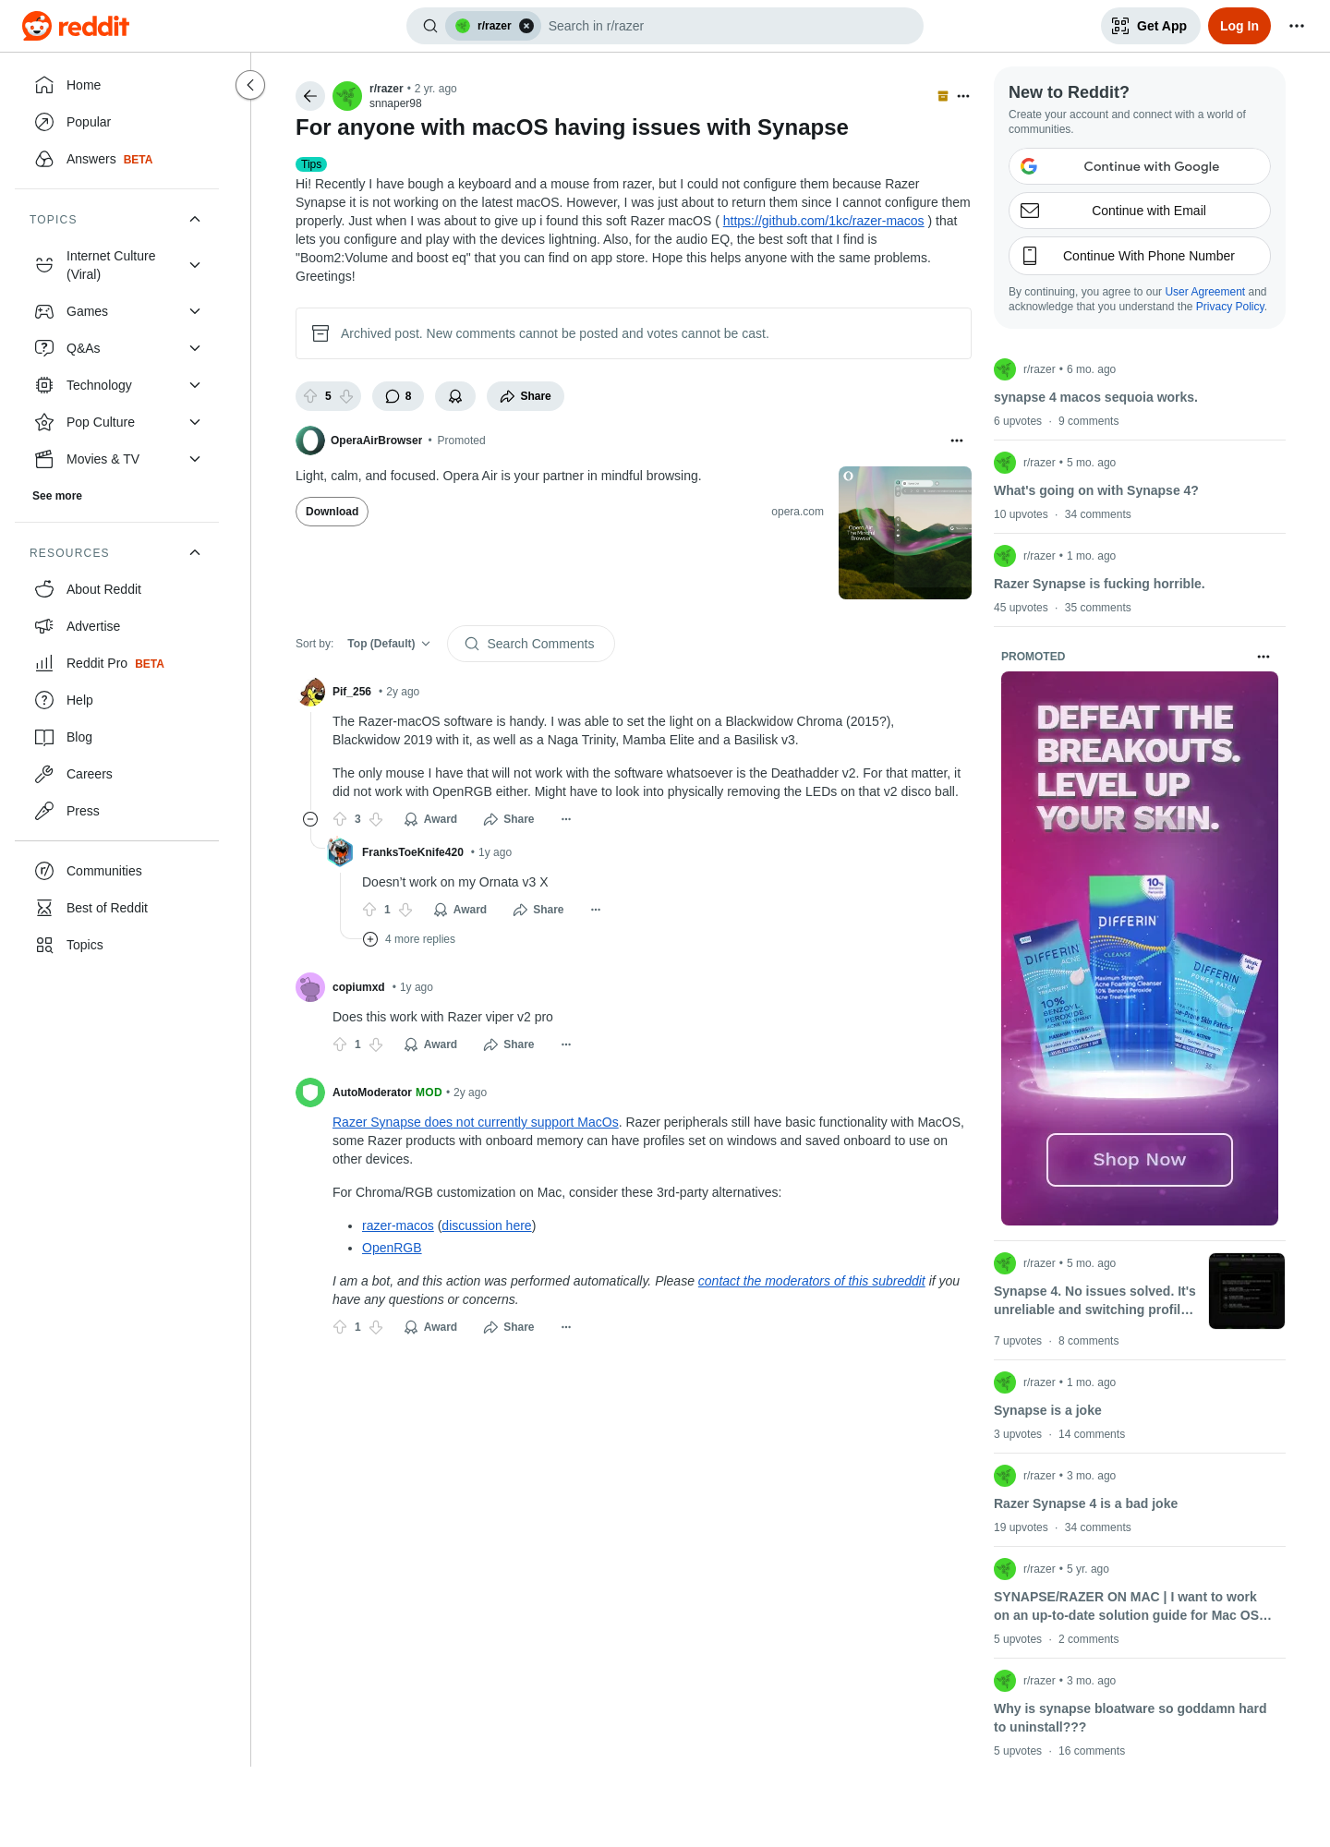Click the back arrow beside r/razer post header

310,96
